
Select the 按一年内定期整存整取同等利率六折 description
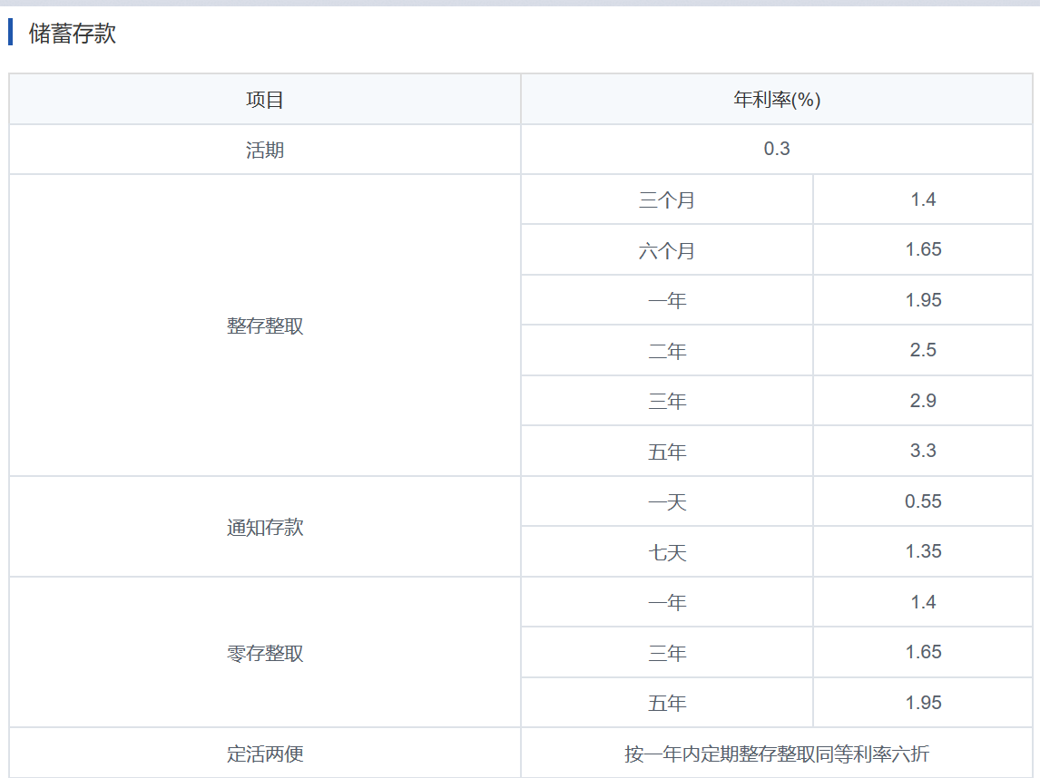click(x=777, y=754)
